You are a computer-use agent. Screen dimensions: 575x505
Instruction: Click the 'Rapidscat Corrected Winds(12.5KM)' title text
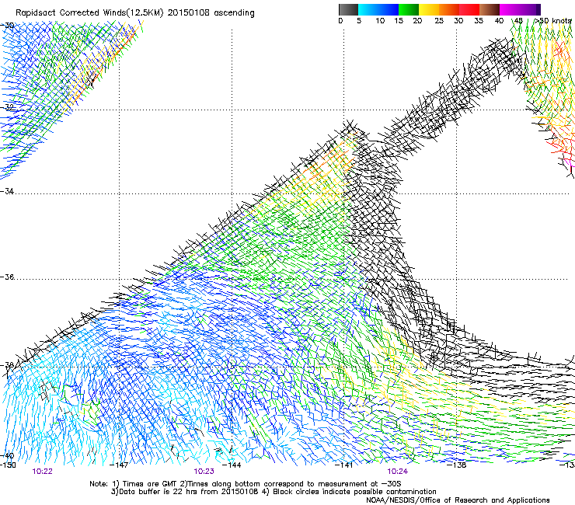click(x=89, y=13)
